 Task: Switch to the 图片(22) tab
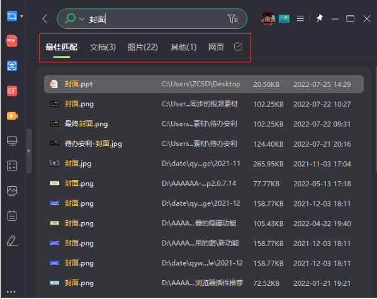click(x=142, y=47)
